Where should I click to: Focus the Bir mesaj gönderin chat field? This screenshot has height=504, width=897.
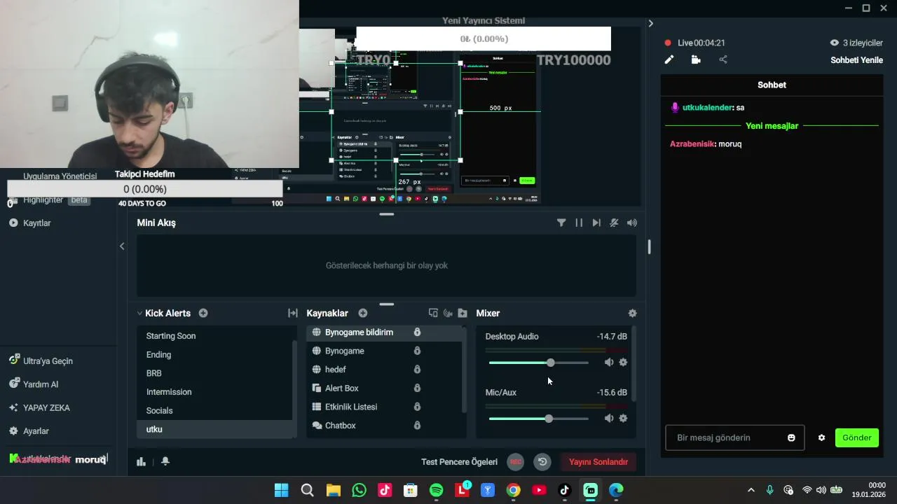734,437
